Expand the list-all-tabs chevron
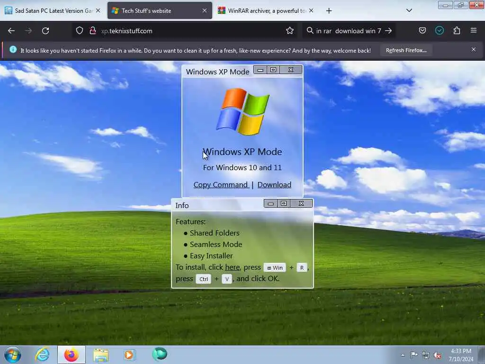The width and height of the screenshot is (485, 364). click(x=409, y=10)
